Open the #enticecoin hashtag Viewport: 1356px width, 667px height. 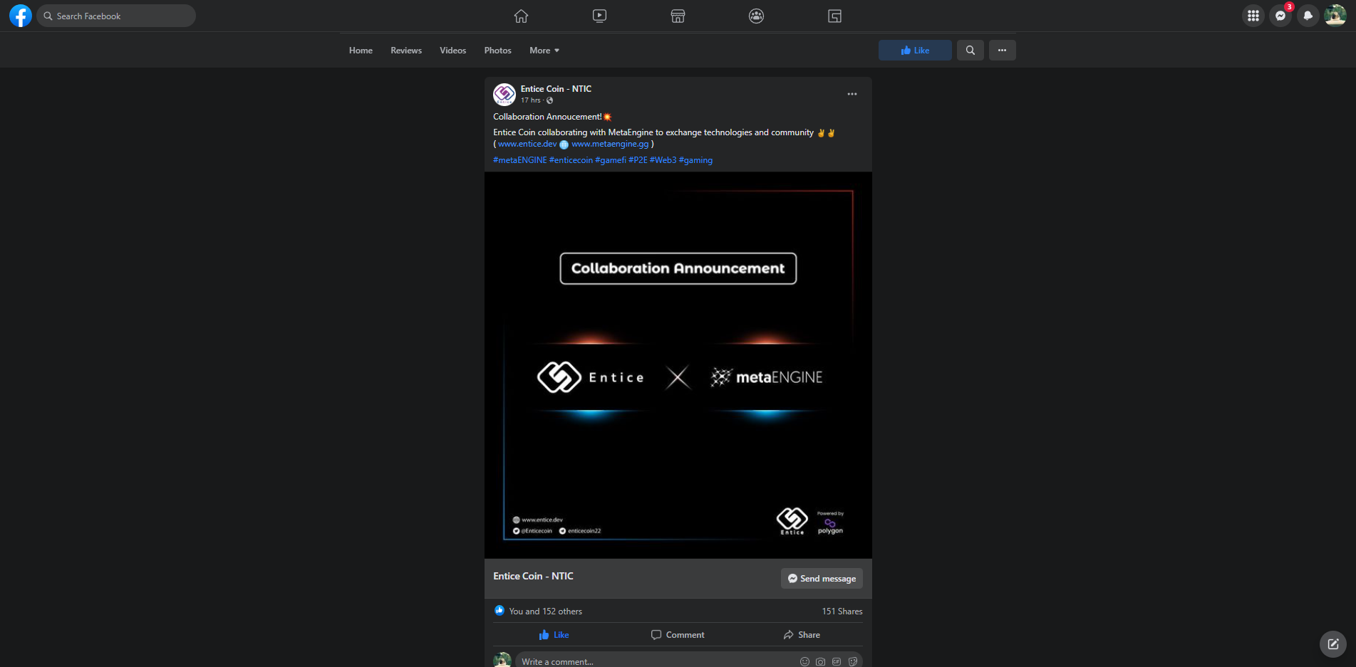[571, 160]
